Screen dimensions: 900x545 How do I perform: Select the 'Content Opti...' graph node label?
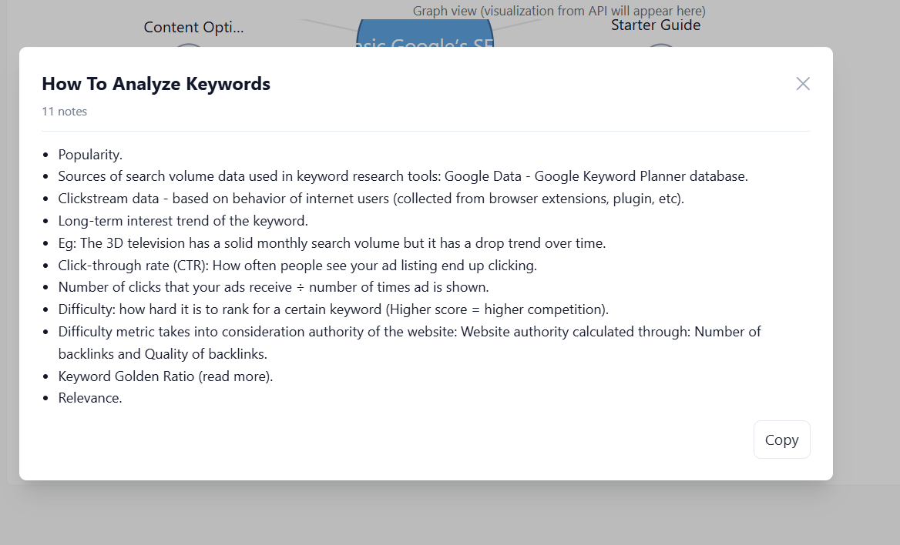pyautogui.click(x=193, y=27)
